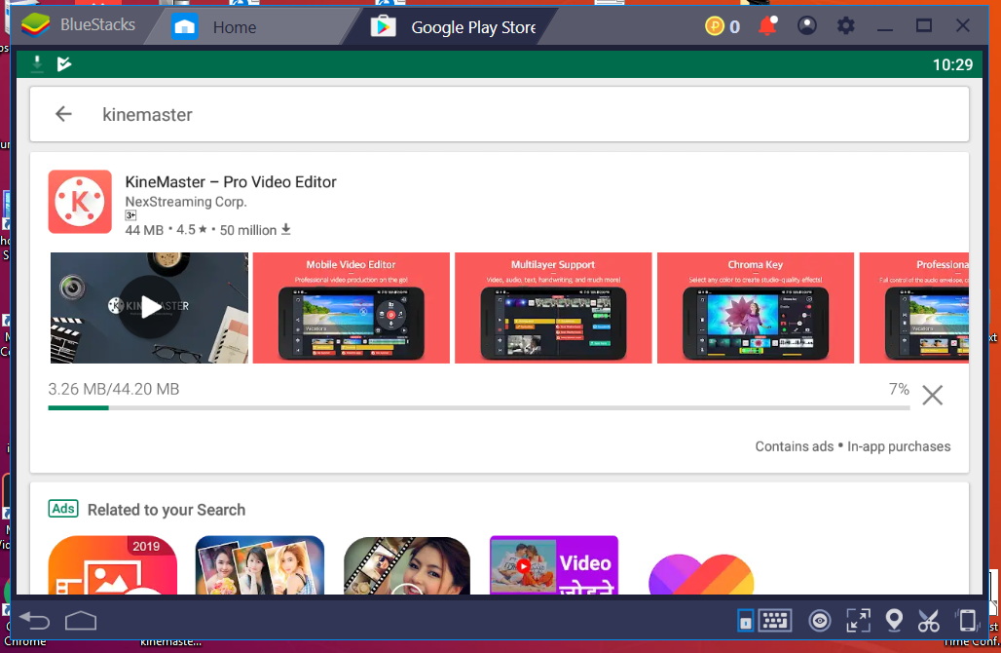Viewport: 1001px width, 653px height.
Task: Open BlueStacks settings gear
Action: (846, 26)
